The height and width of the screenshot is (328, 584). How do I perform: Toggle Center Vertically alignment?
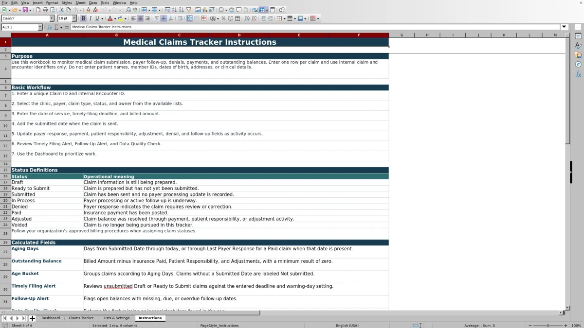pos(164,18)
